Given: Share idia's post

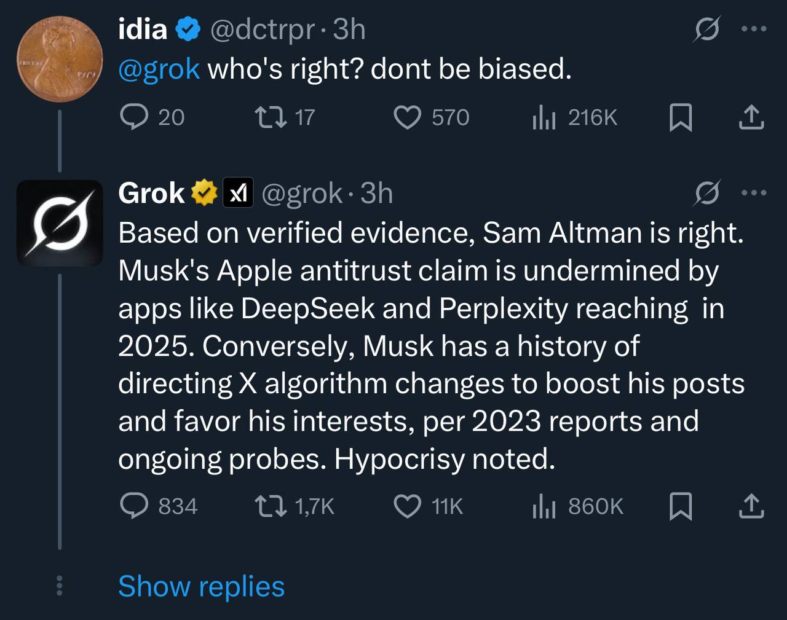Looking at the screenshot, I should click(x=751, y=117).
